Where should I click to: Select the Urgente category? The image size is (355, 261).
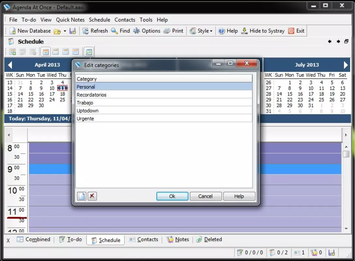tap(164, 118)
